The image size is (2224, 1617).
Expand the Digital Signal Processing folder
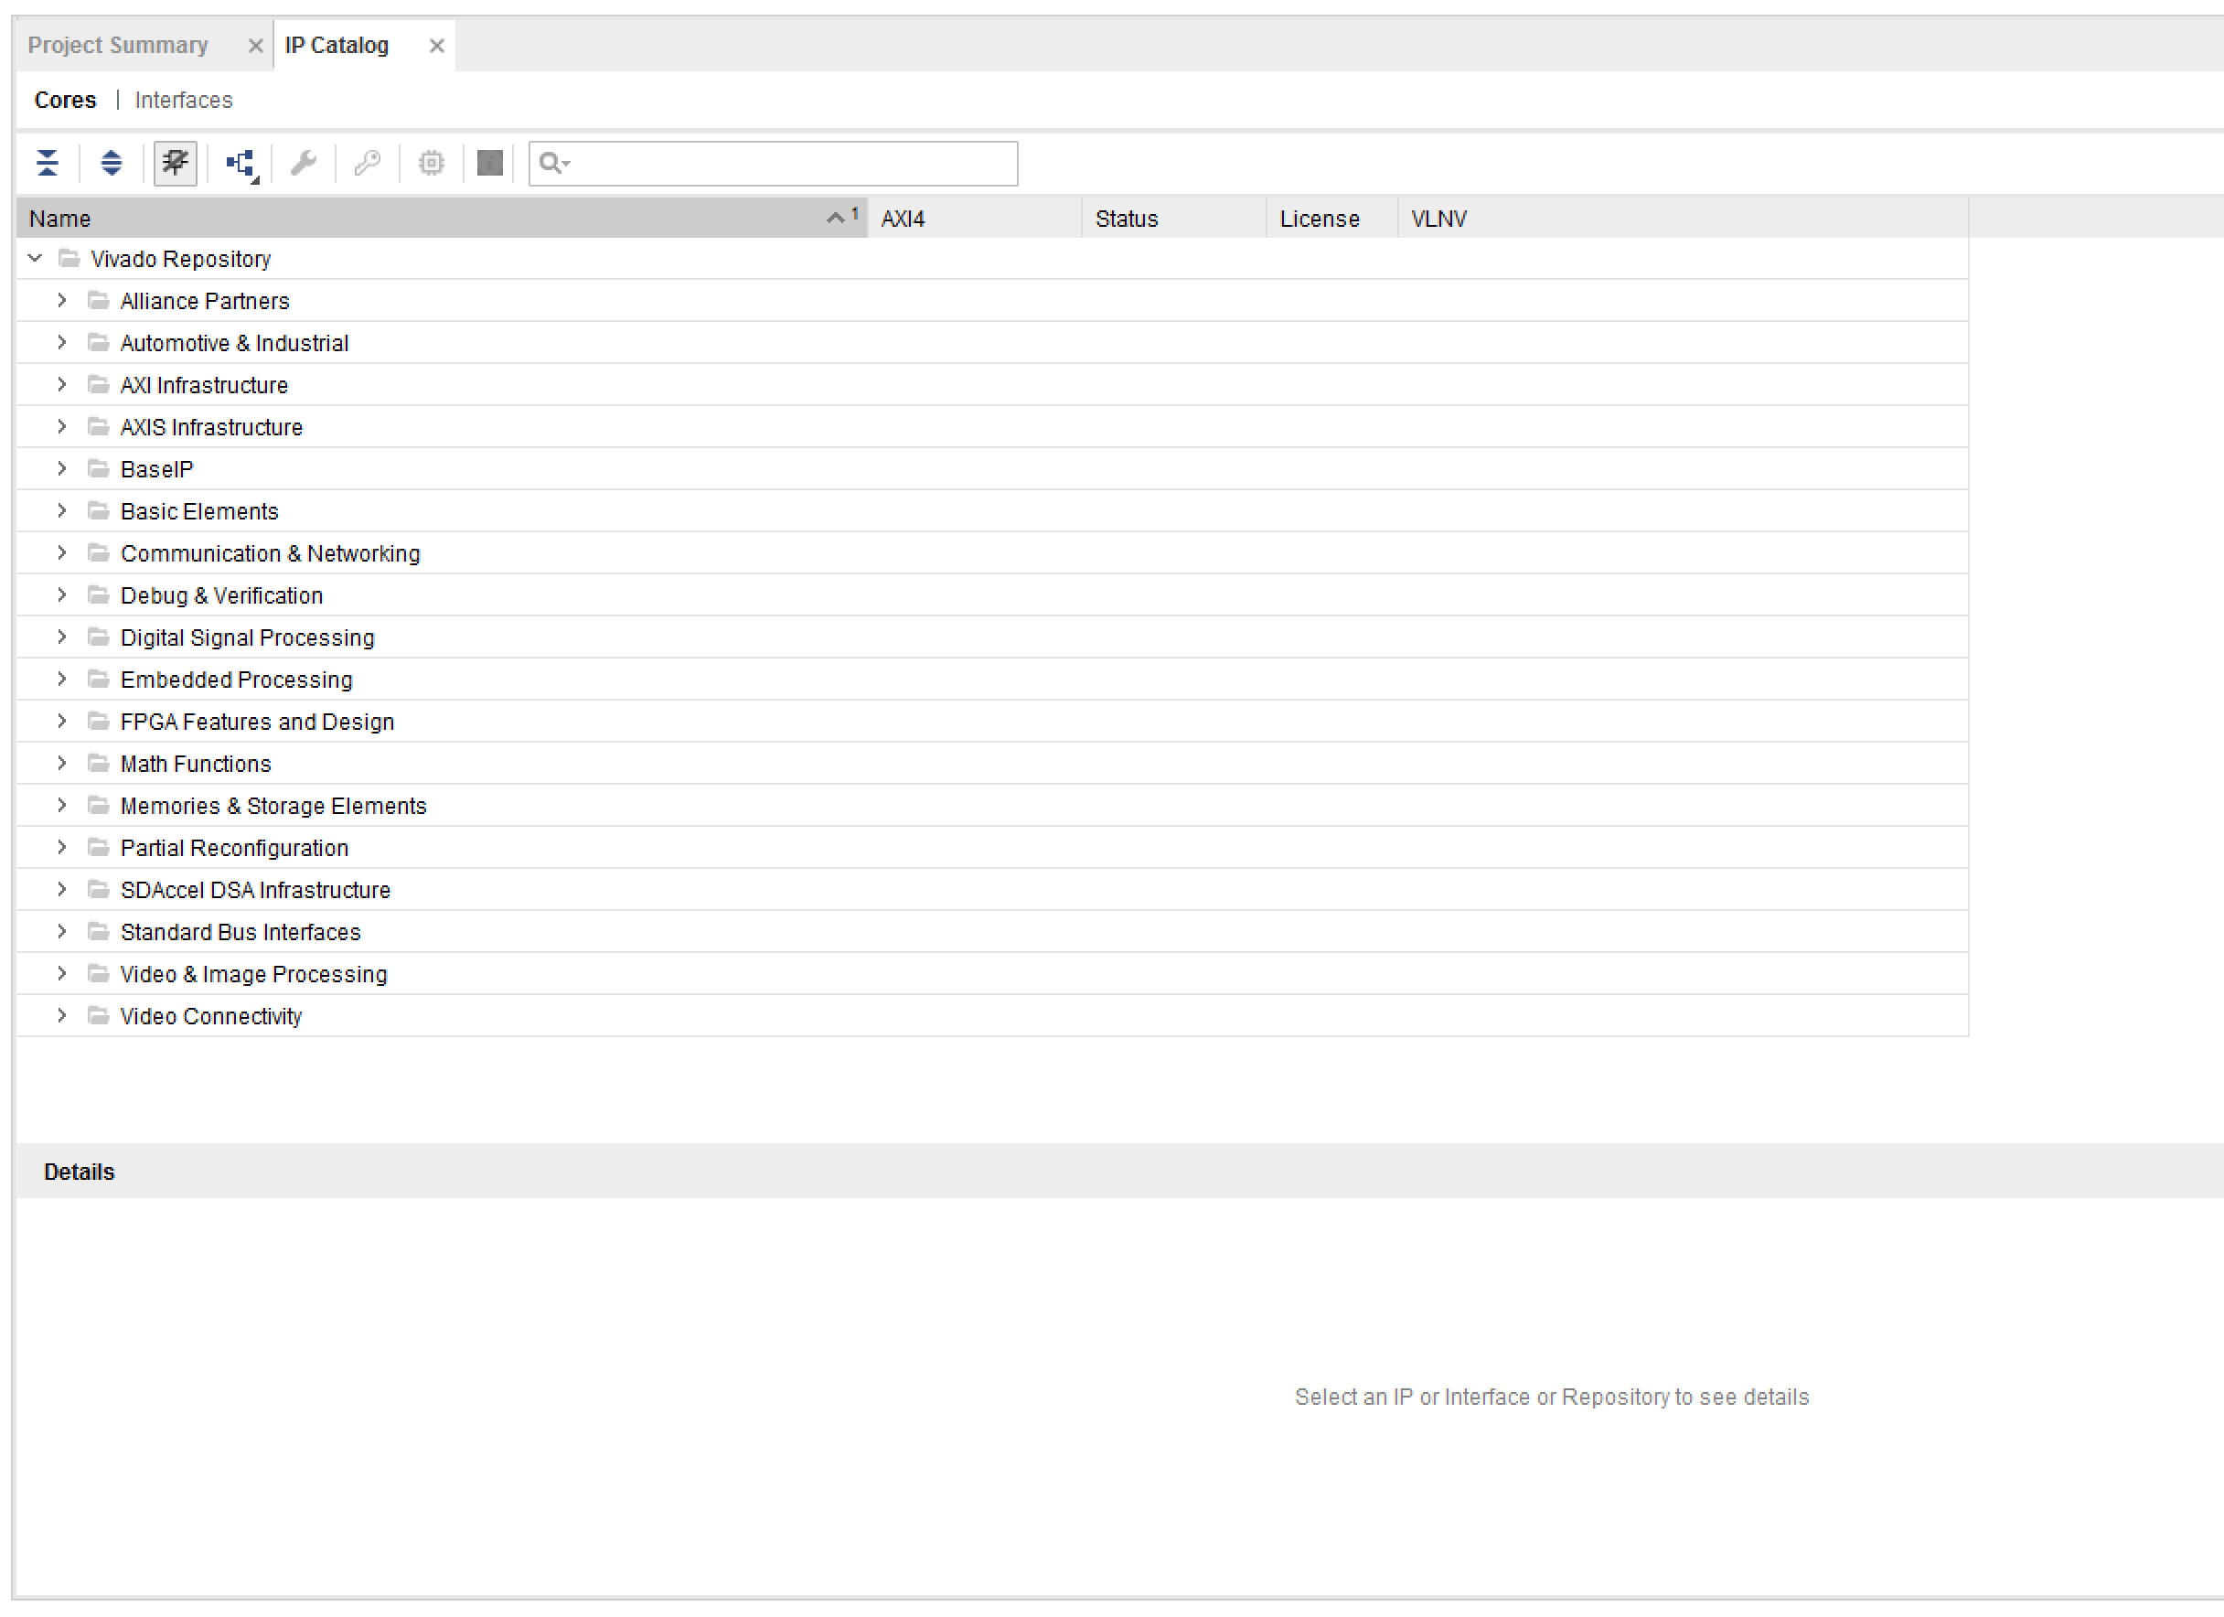[x=62, y=638]
